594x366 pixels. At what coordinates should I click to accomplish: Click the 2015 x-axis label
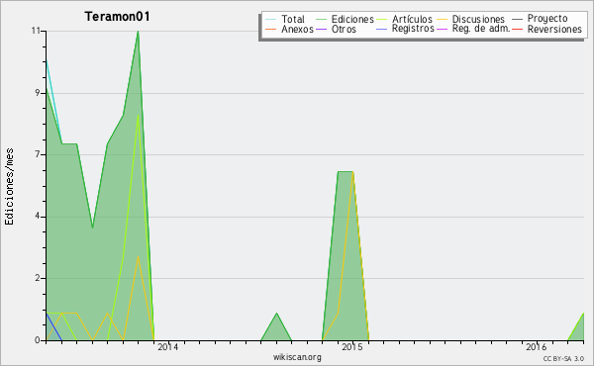pyautogui.click(x=351, y=346)
